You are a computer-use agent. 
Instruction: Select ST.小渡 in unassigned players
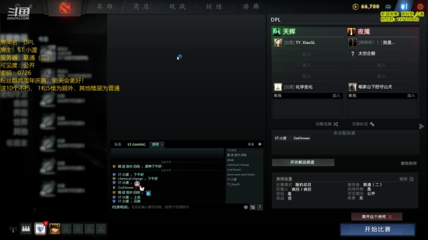pos(281,138)
